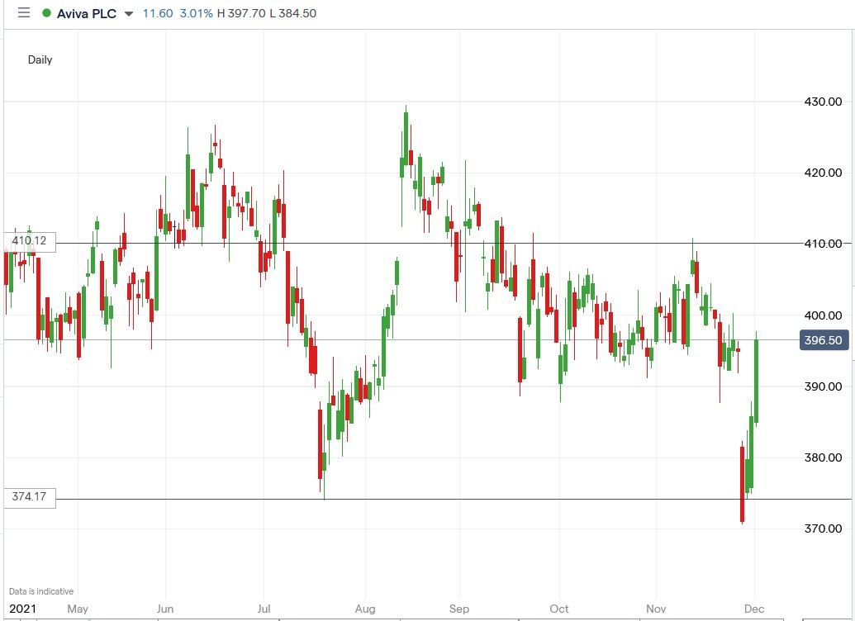
Task: Open the hamburger navigation menu
Action: click(x=23, y=13)
